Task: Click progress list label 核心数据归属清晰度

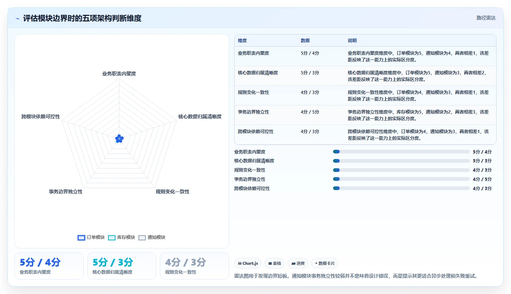Action: tap(254, 161)
